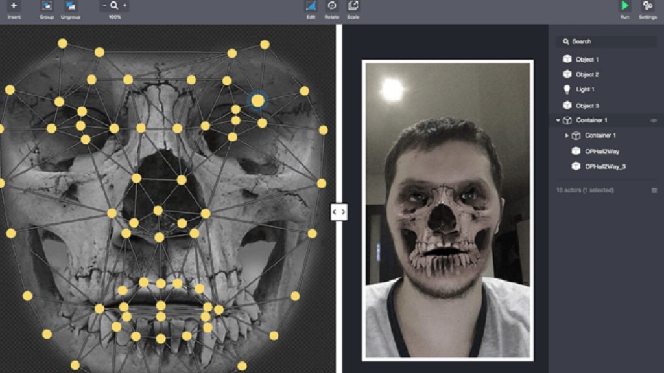Click the 100% zoom level label
This screenshot has height=373, width=664.
click(114, 17)
